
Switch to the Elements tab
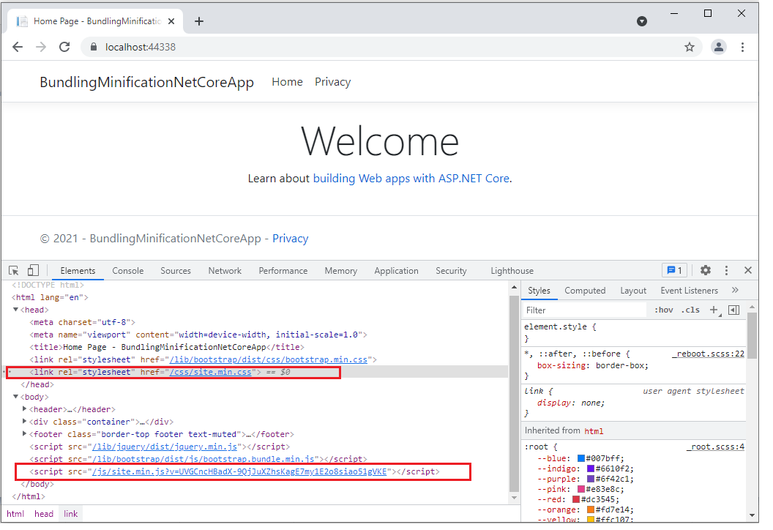point(78,271)
